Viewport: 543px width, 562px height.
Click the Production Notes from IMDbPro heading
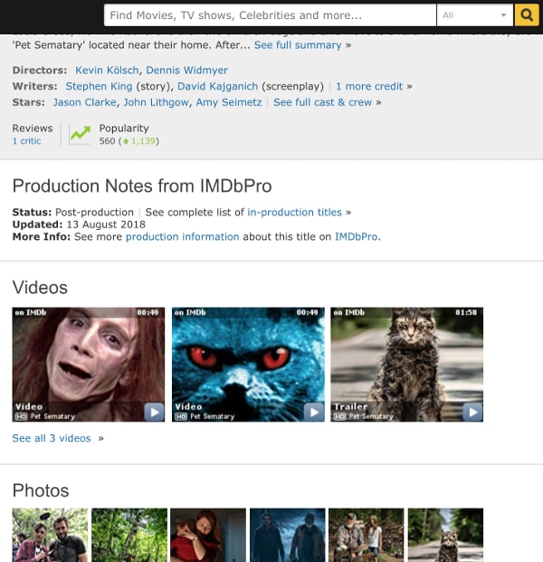(142, 186)
